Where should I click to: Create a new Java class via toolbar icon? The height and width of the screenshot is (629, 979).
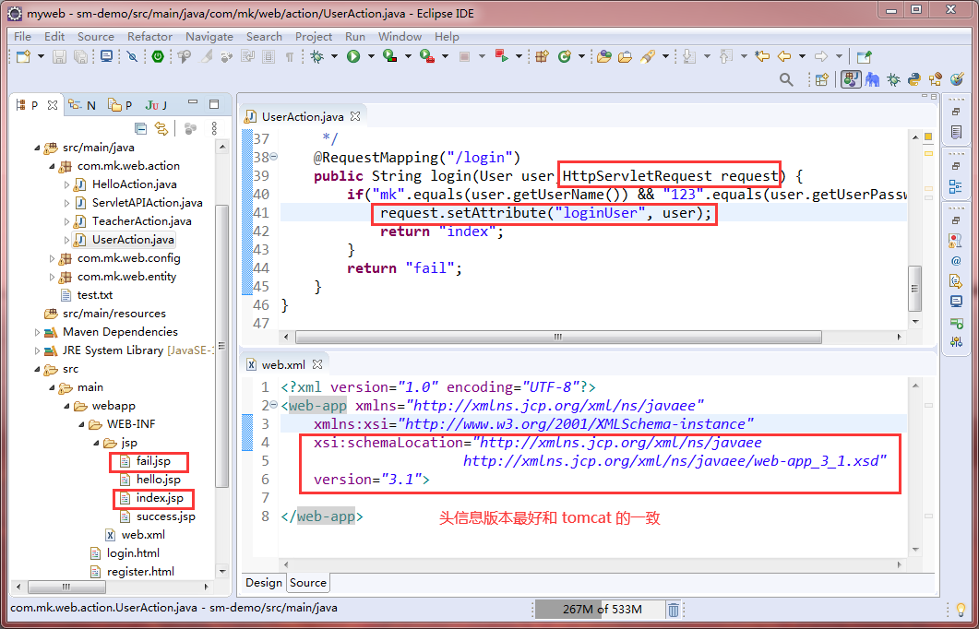(565, 57)
